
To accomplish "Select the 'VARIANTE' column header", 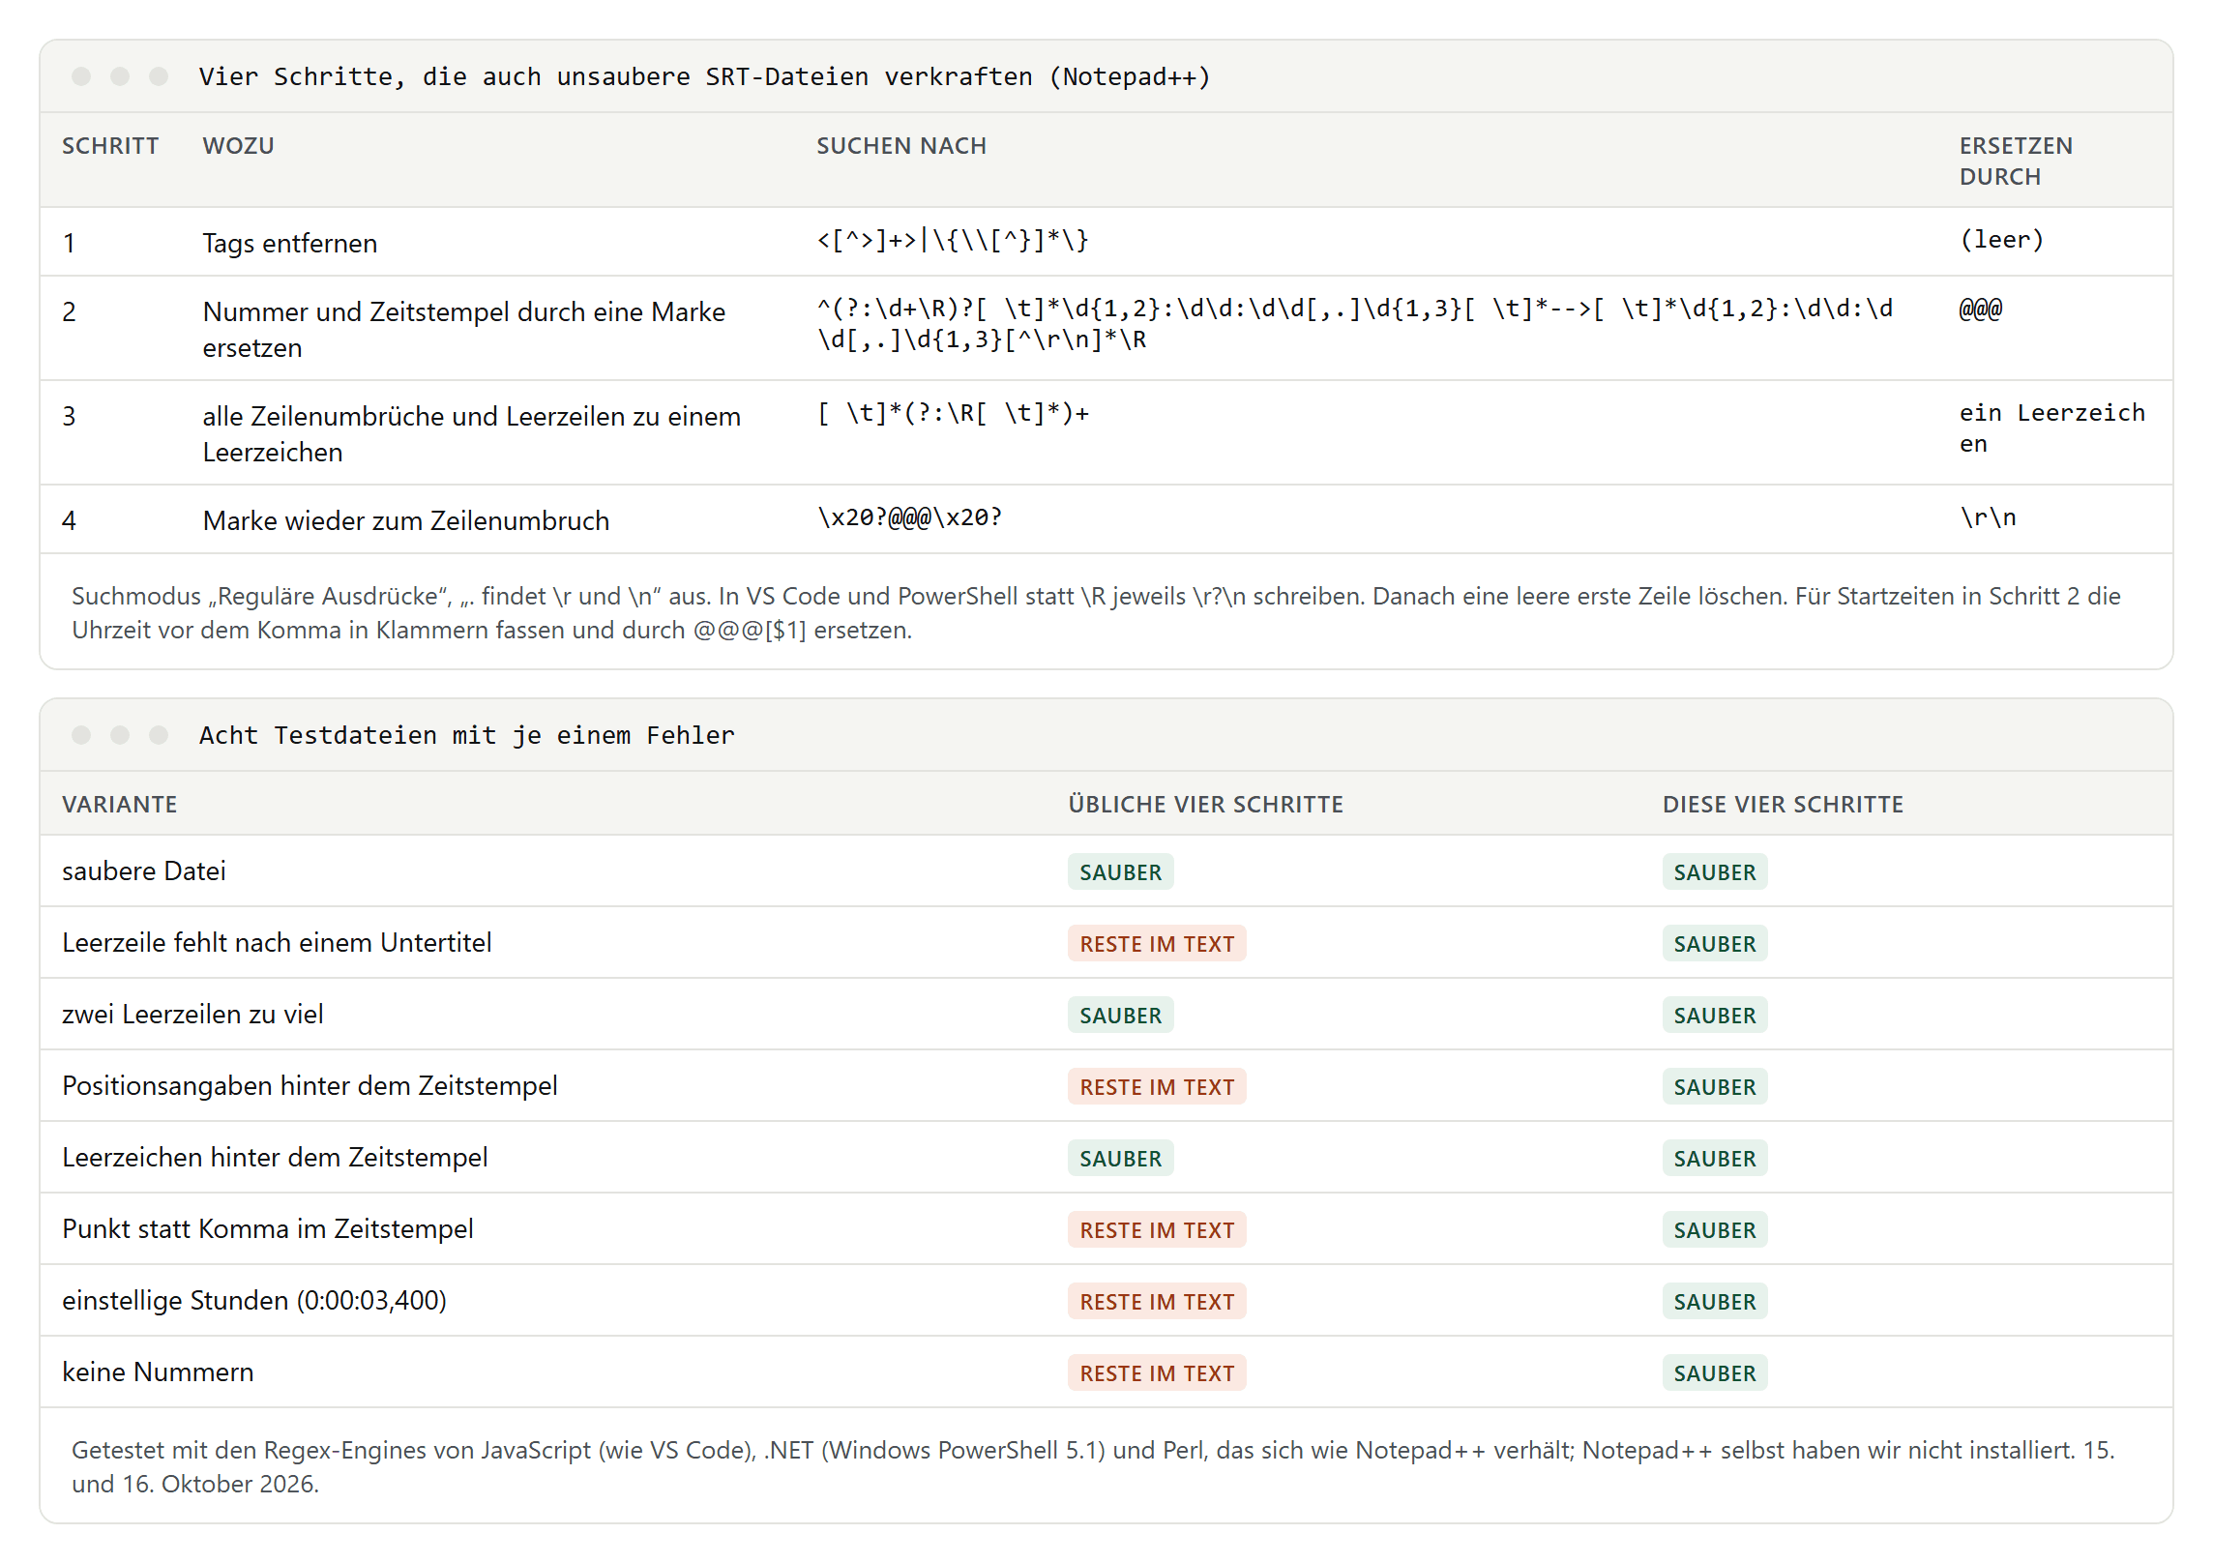I will (119, 805).
